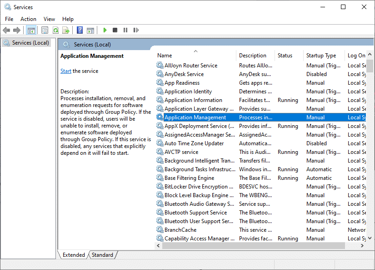This screenshot has height=270, width=375.
Task: Sort by the Startup Type column header
Action: pyautogui.click(x=321, y=56)
